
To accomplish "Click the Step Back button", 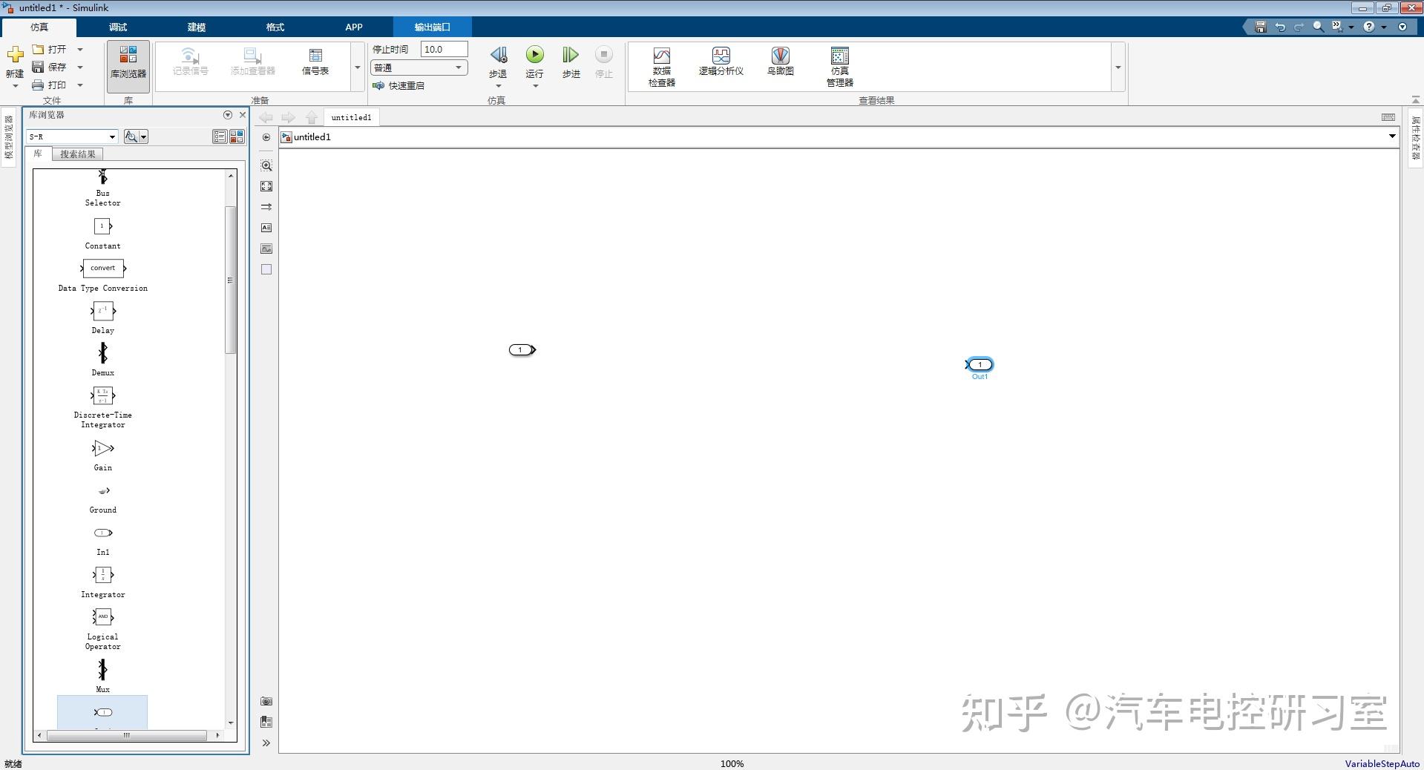I will click(498, 59).
